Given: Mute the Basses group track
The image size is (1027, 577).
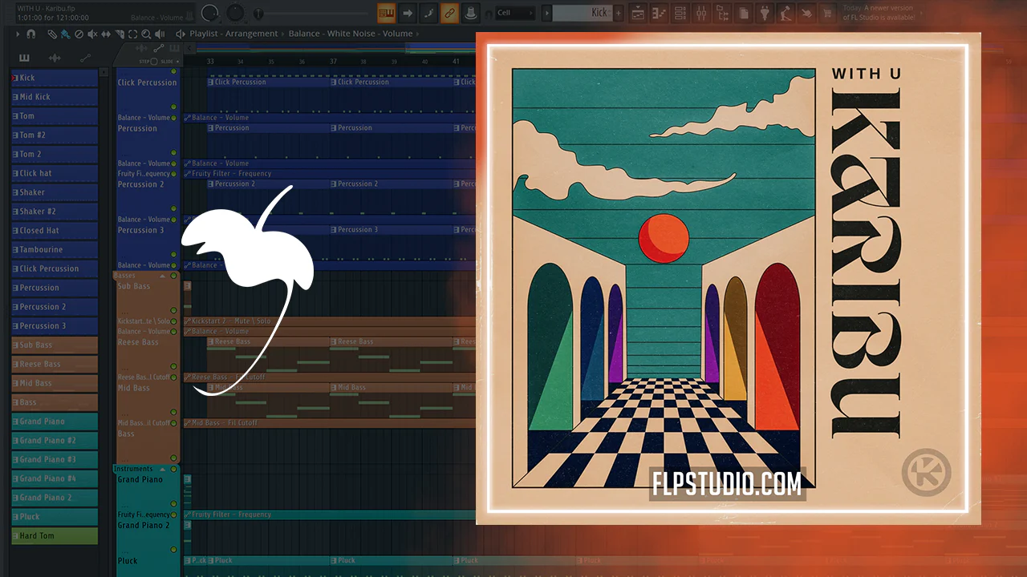Looking at the screenshot, I should 173,276.
